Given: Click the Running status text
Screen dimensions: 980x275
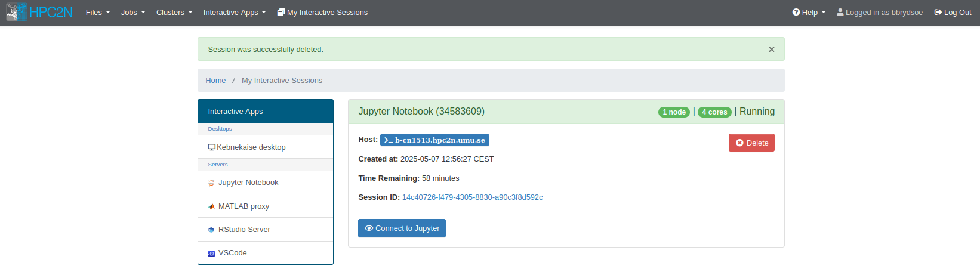Looking at the screenshot, I should (x=757, y=112).
